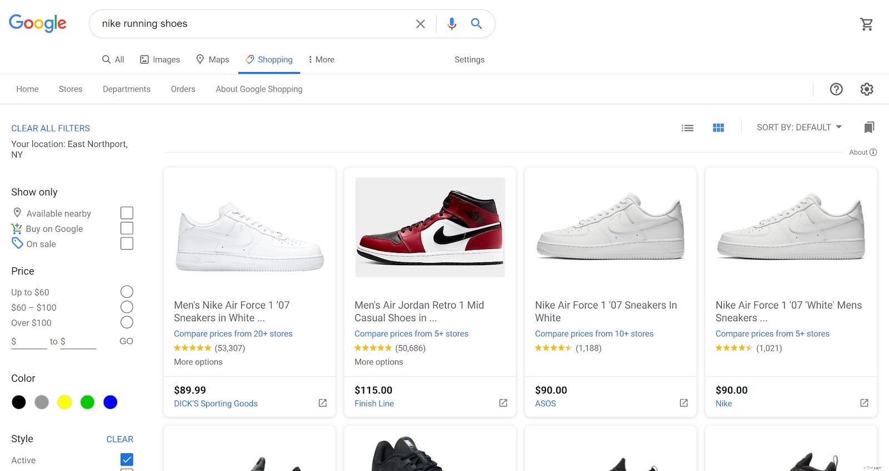Open the Orders page
The width and height of the screenshot is (889, 471).
point(183,89)
